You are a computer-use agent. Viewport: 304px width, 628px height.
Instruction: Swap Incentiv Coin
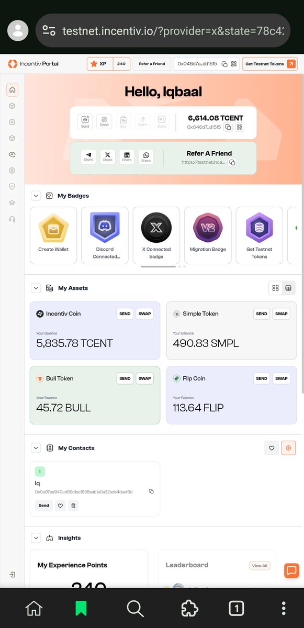(145, 314)
